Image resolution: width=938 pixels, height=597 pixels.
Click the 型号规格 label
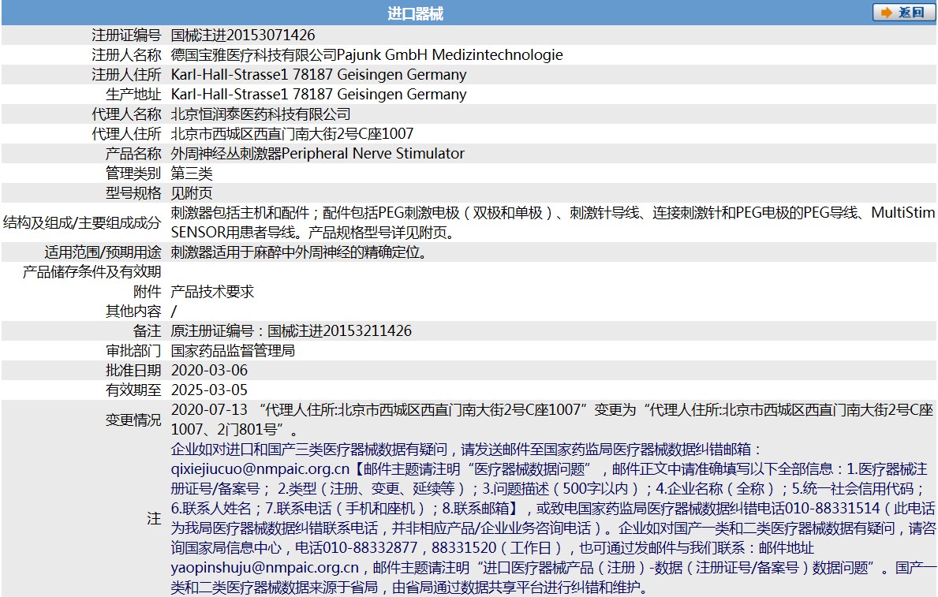(133, 193)
